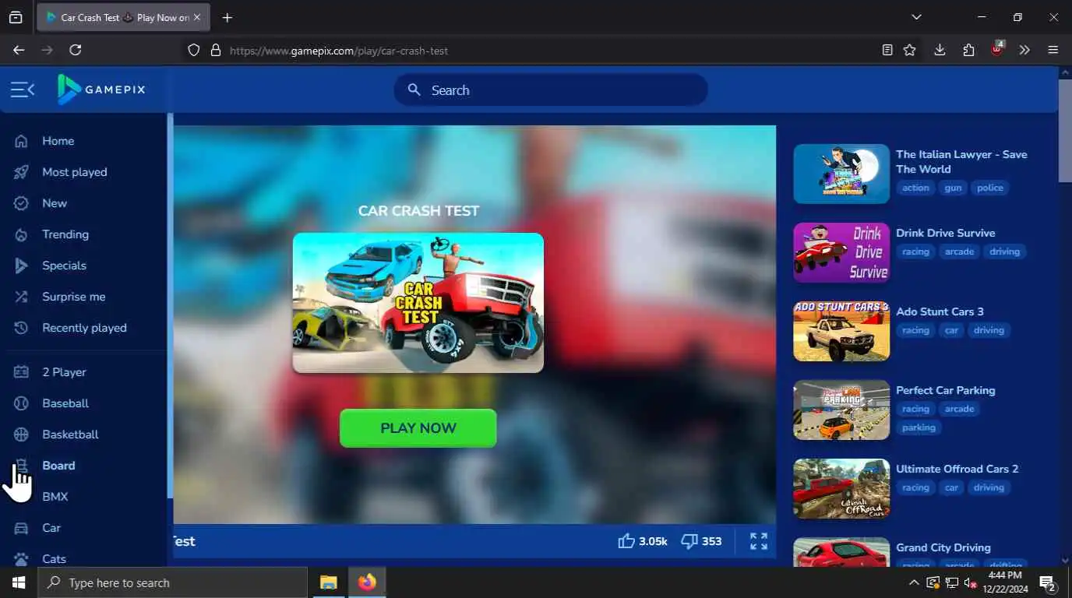Click the New badge icon
1072x598 pixels.
point(21,203)
